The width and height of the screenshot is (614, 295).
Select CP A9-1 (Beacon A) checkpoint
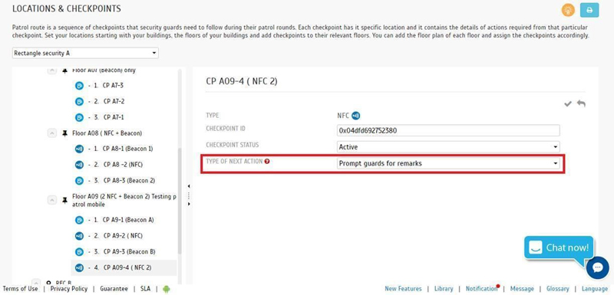pos(128,220)
